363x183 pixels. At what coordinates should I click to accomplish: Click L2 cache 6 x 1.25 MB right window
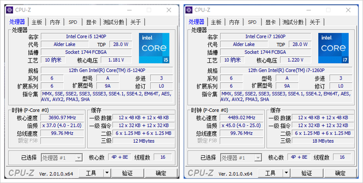tap(323, 133)
